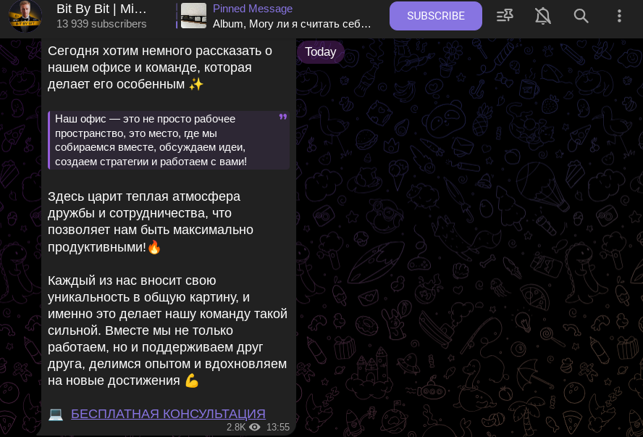Image resolution: width=643 pixels, height=437 pixels.
Task: Click the fire emoji after продуктивными
Action: click(154, 247)
